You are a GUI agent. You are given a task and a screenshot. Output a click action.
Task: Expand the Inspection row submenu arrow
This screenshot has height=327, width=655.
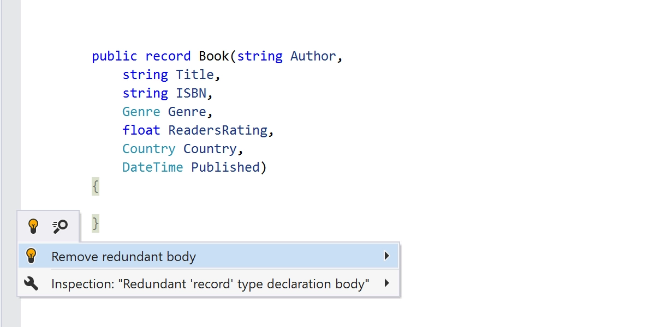coord(386,283)
